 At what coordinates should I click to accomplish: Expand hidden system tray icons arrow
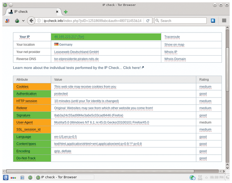[206, 177]
